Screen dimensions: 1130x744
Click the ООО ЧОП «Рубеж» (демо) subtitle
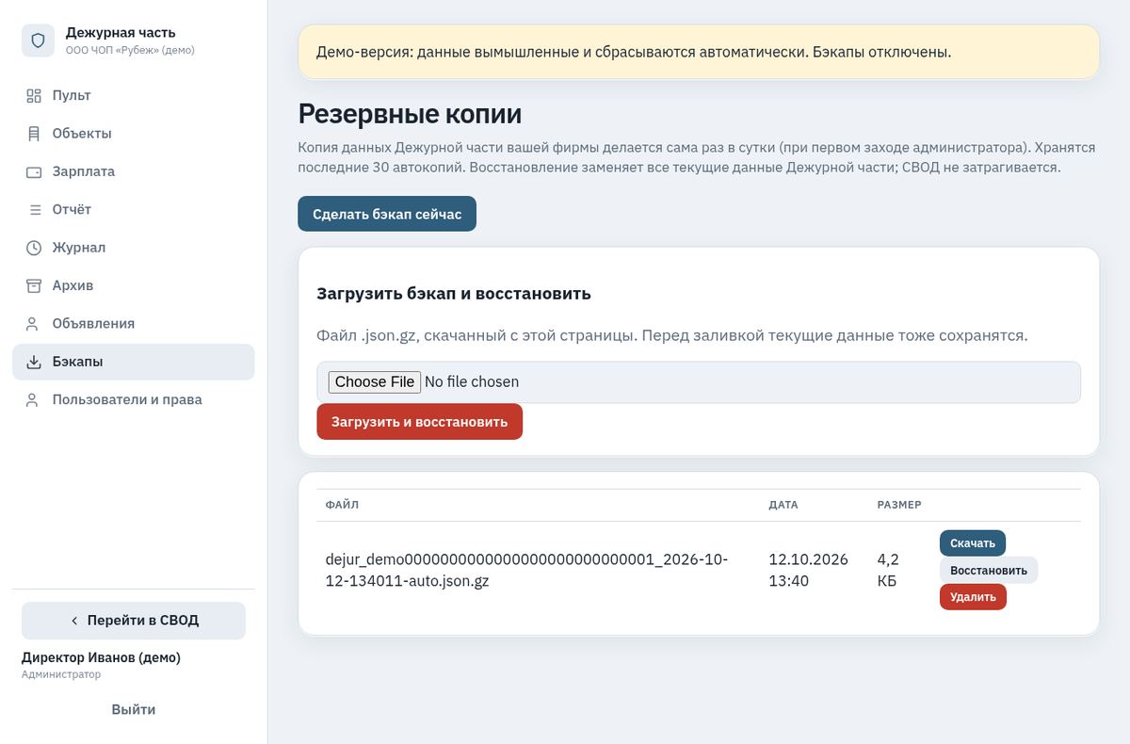[x=130, y=50]
